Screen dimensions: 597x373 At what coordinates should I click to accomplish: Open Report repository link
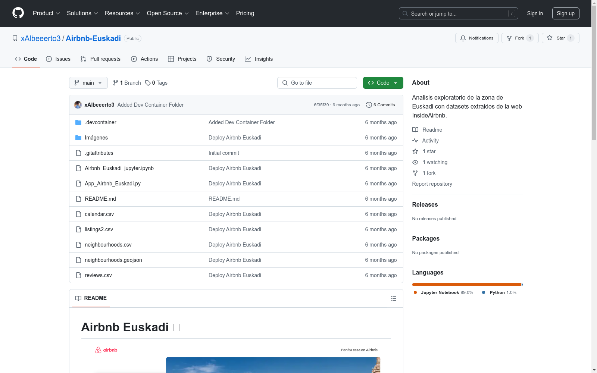432,184
